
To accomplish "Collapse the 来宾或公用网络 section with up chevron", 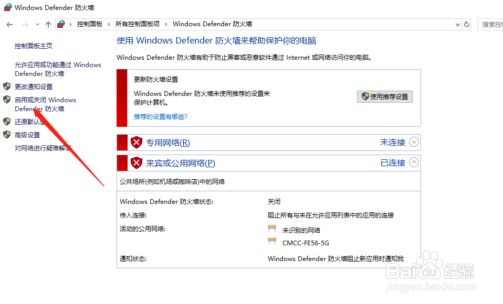I will click(414, 162).
